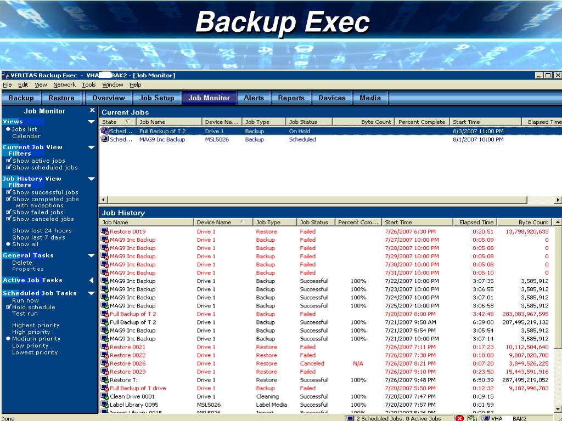This screenshot has width=562, height=421.
Task: Collapse the Views section
Action: (91, 122)
